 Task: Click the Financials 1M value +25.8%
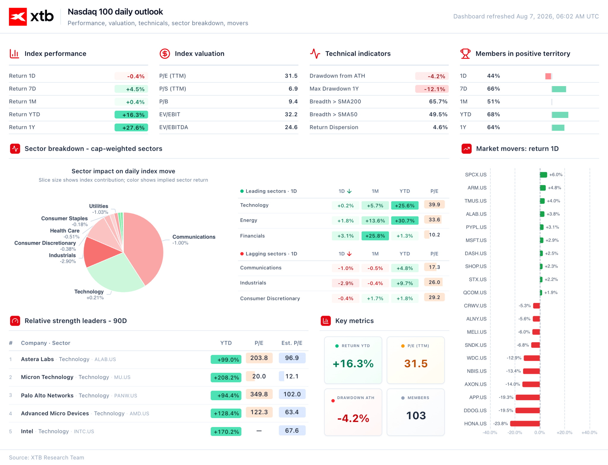(375, 236)
